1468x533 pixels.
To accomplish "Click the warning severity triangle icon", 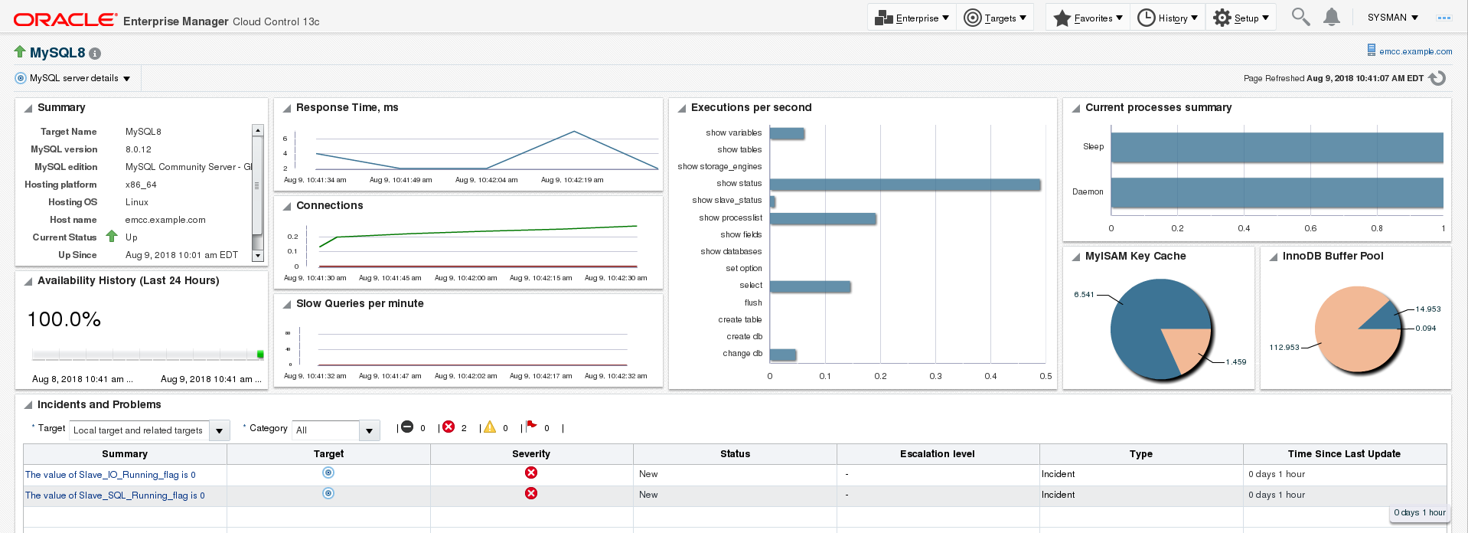I will (490, 427).
